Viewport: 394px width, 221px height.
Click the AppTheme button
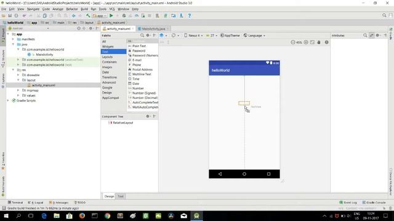[x=230, y=36]
